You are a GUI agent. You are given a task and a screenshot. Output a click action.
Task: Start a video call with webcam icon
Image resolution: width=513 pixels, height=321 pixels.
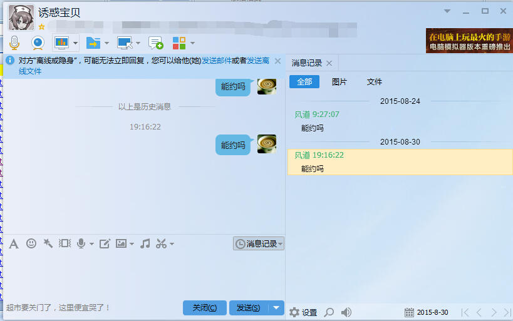pos(38,43)
